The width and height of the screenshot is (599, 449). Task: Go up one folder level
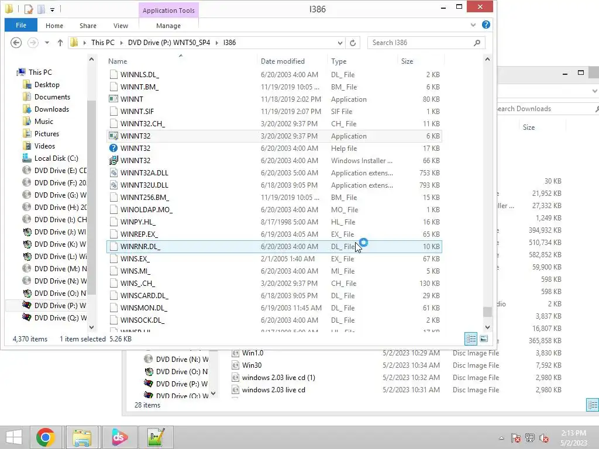click(60, 42)
